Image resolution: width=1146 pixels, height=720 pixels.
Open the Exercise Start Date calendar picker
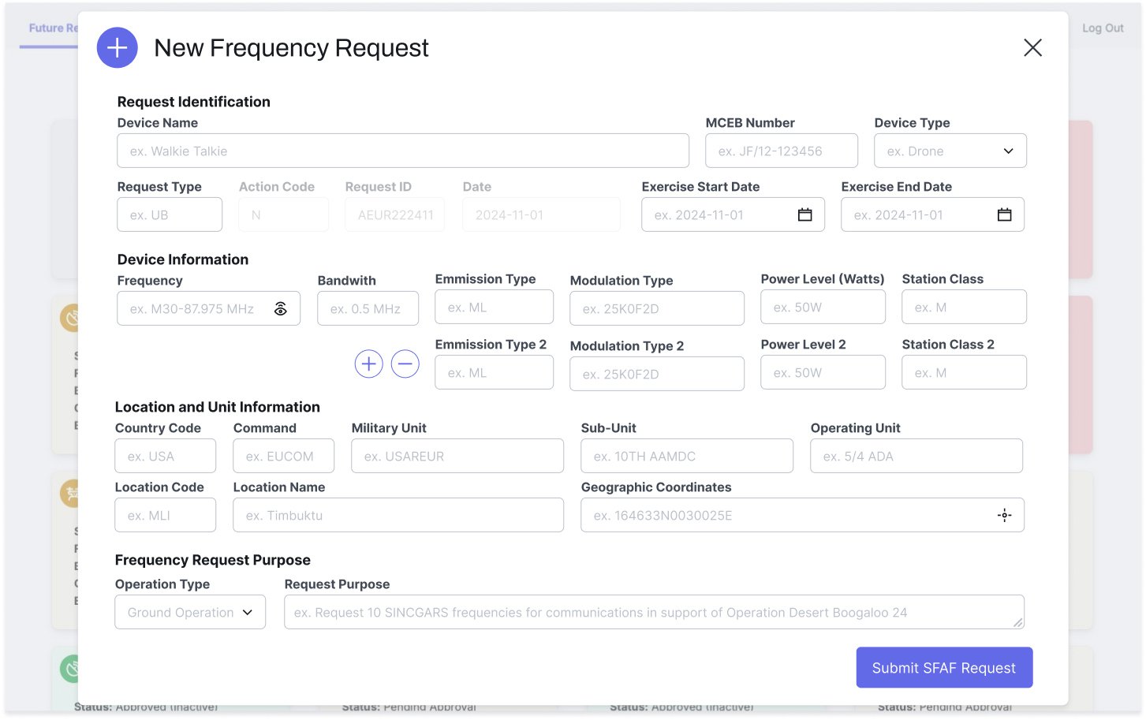tap(804, 215)
